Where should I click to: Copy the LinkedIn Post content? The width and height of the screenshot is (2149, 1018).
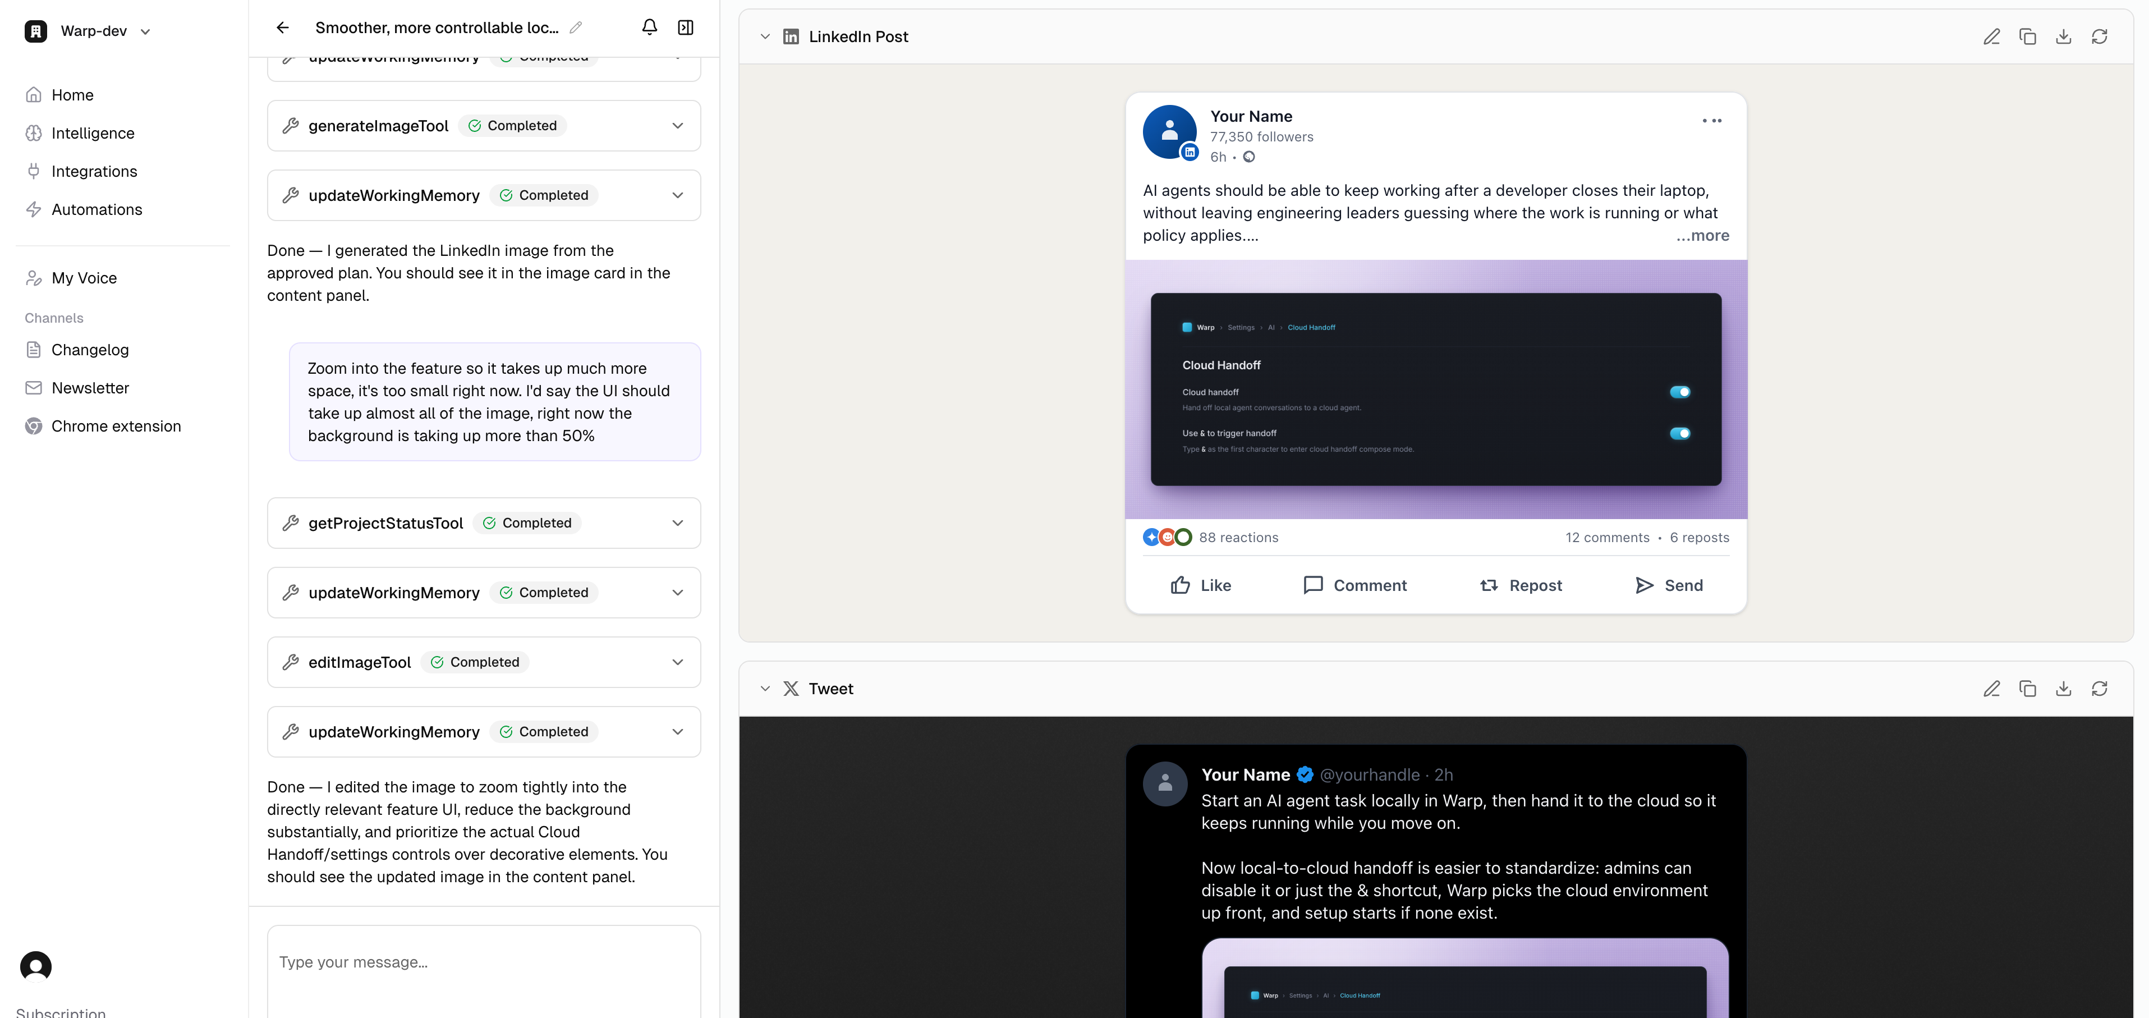tap(2027, 36)
